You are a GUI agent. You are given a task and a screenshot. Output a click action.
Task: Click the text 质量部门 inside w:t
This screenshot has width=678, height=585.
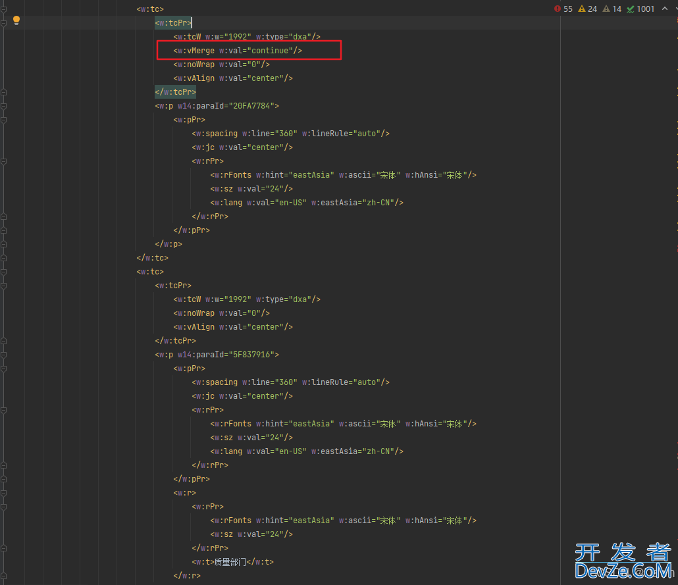[230, 562]
